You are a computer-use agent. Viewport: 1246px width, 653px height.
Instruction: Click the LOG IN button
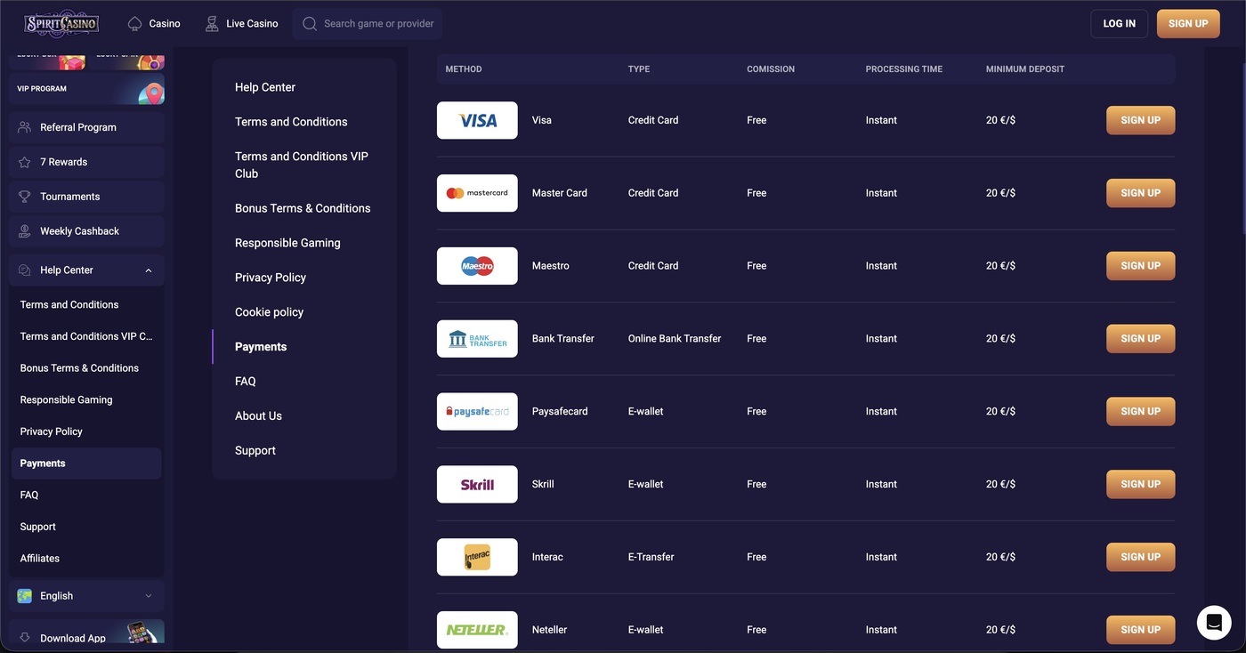pos(1119,24)
